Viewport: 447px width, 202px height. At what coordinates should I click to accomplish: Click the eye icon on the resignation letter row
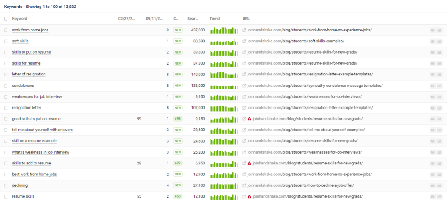pos(433,108)
